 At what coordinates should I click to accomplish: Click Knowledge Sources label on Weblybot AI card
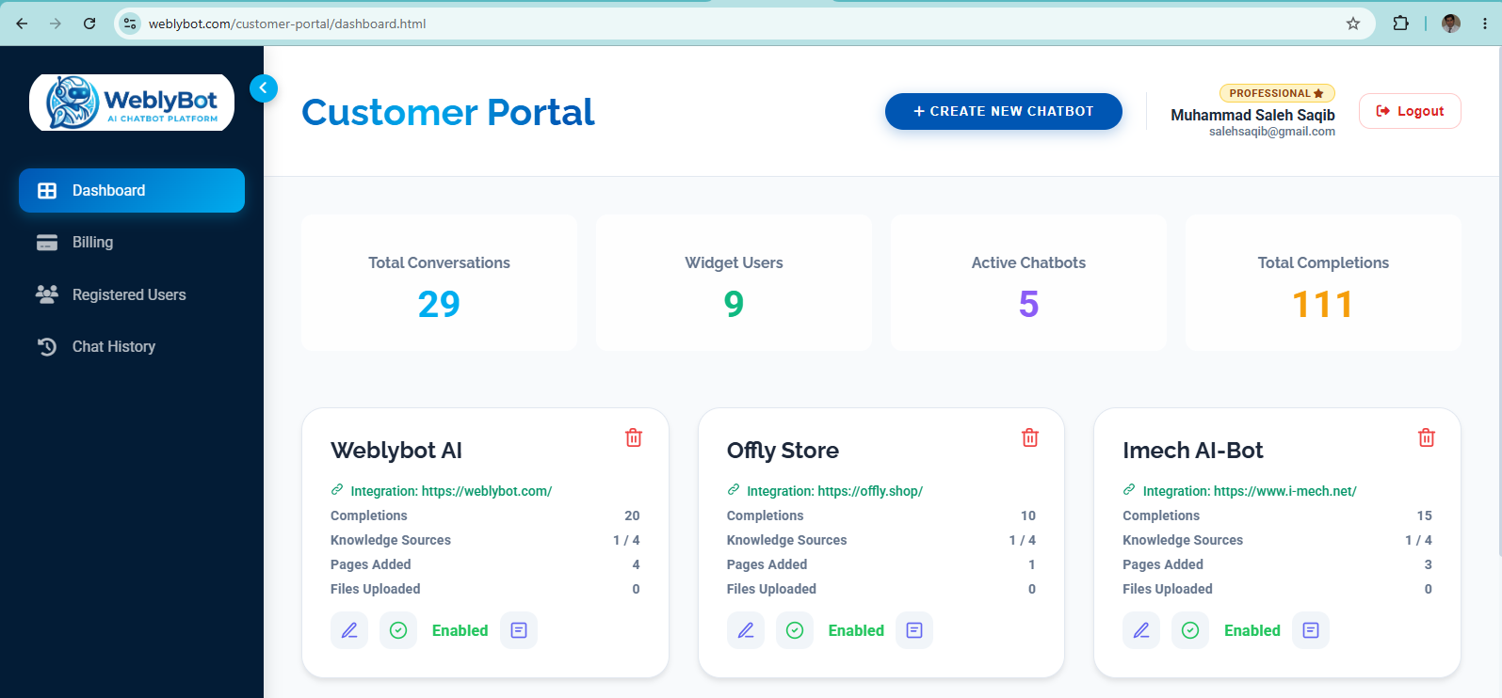(391, 540)
